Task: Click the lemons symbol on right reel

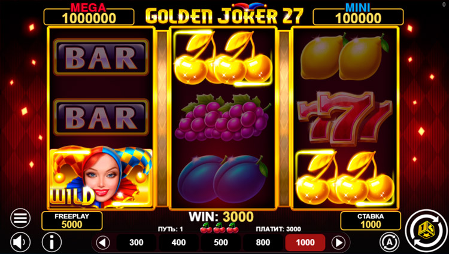Action: 345,57
